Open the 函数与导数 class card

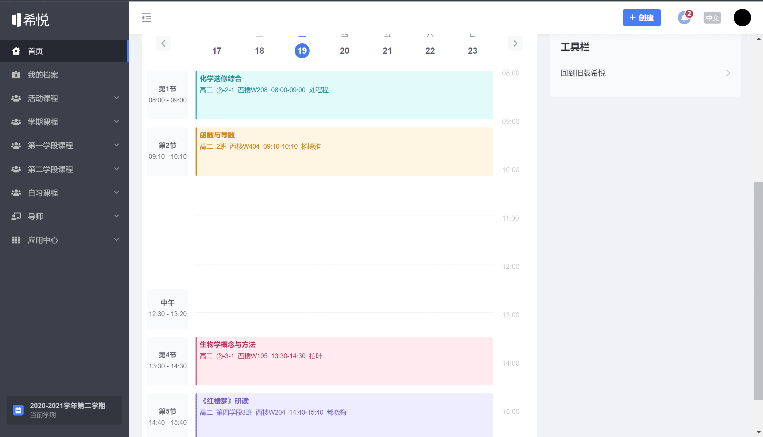[x=344, y=152]
